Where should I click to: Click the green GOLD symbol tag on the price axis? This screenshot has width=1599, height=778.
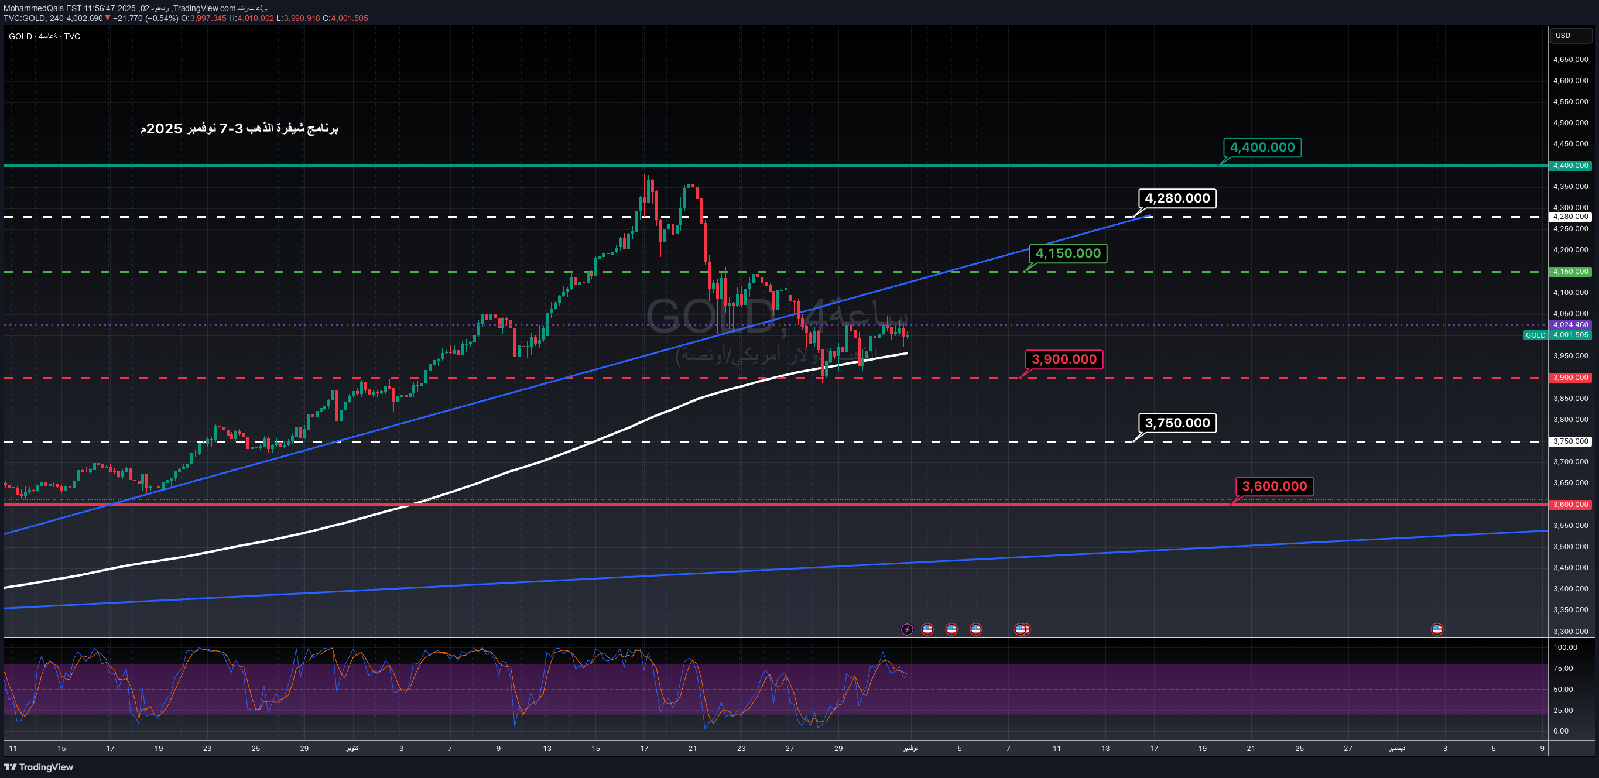1535,335
